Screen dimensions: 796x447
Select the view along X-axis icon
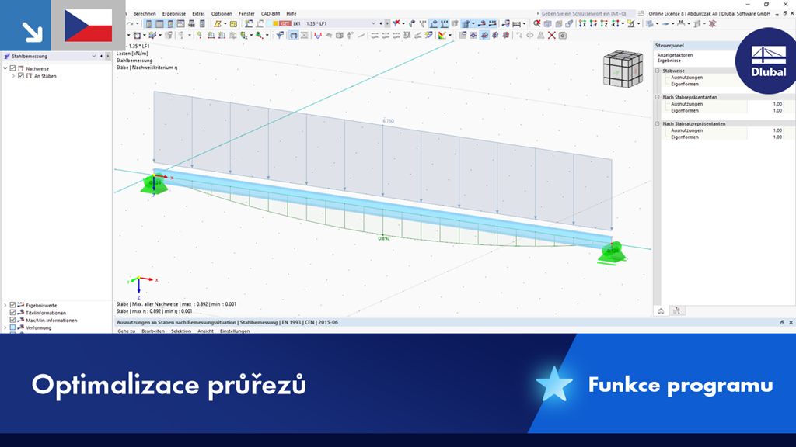click(x=583, y=23)
